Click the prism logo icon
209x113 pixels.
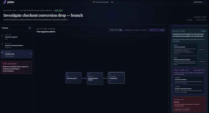pos(5,2)
